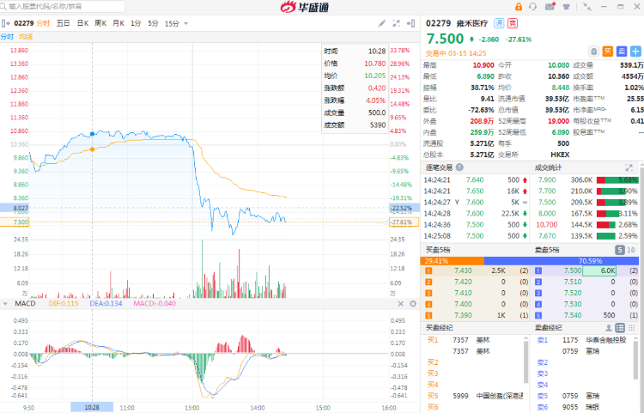Click the 华盛通 logo in title bar
Image resolution: width=644 pixels, height=413 pixels.
coord(304,7)
